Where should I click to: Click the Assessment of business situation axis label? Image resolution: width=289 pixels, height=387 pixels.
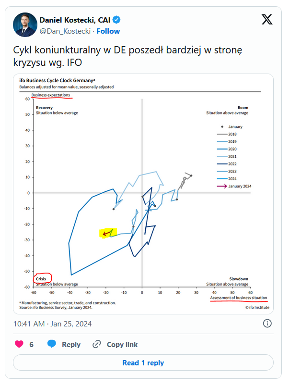coord(239,299)
